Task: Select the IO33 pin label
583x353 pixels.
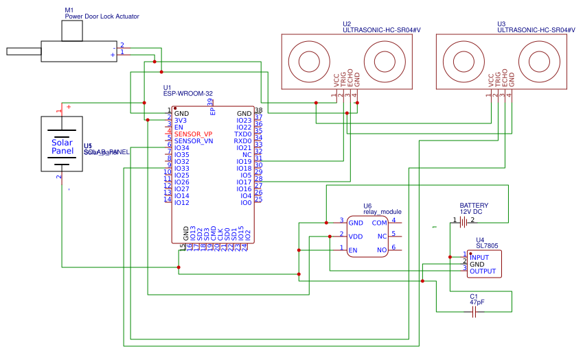Action: (x=181, y=168)
